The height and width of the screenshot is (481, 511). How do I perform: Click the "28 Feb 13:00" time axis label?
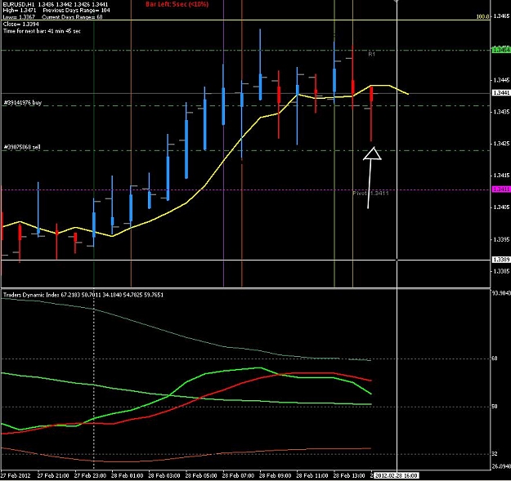tap(349, 475)
